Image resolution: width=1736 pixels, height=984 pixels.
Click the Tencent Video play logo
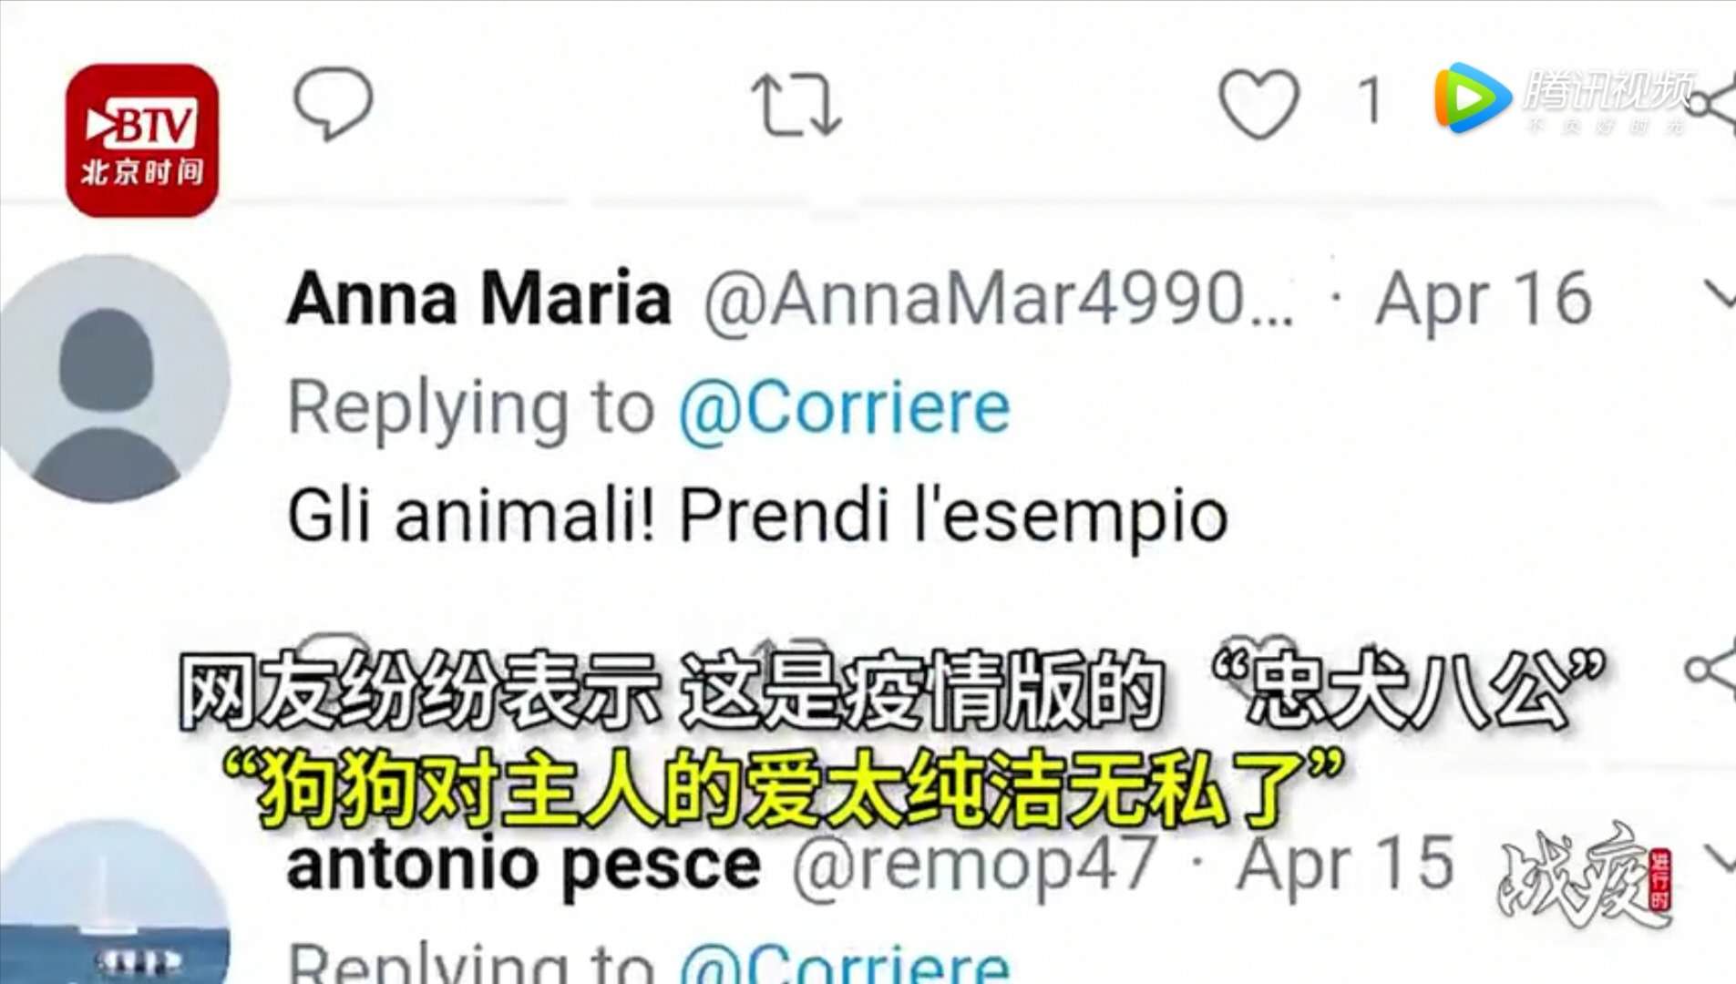(1471, 97)
